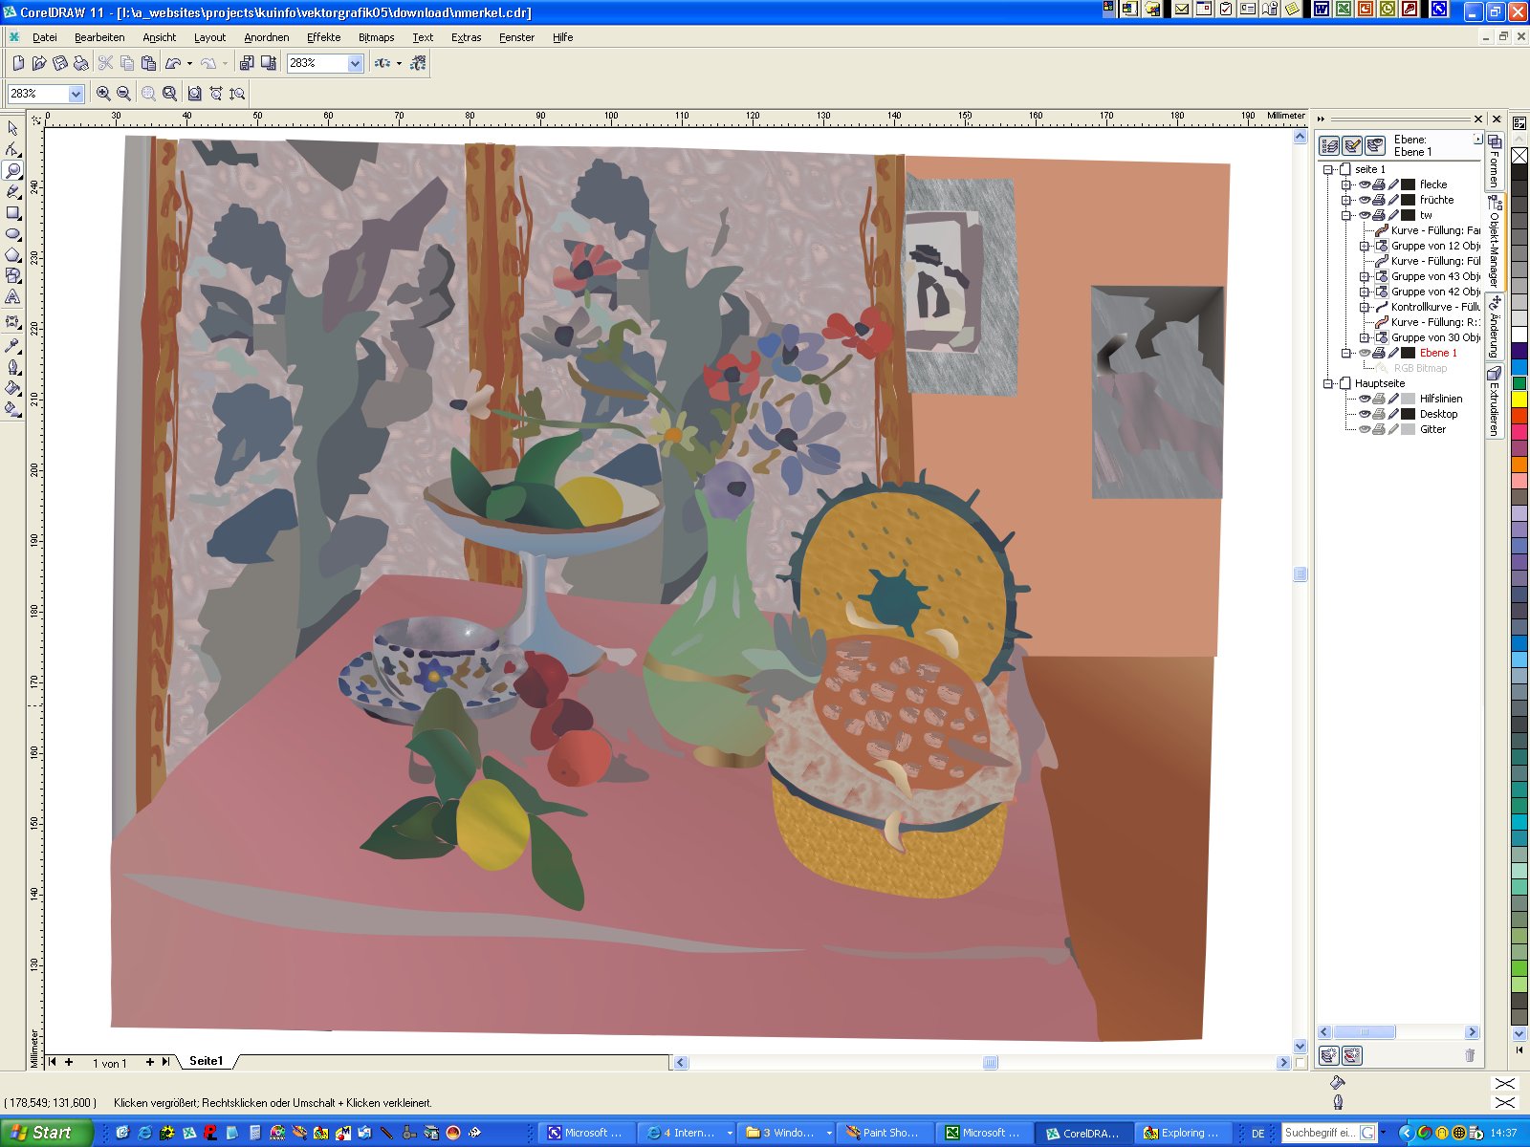Select the Fill bucket tool
Screen dimensions: 1530x1147
[12, 387]
